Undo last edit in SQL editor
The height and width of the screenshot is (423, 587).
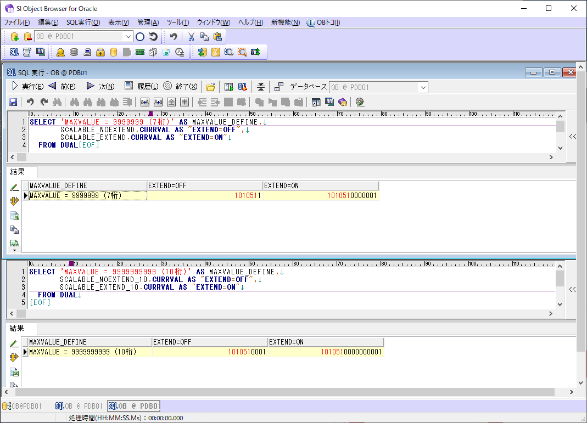31,102
